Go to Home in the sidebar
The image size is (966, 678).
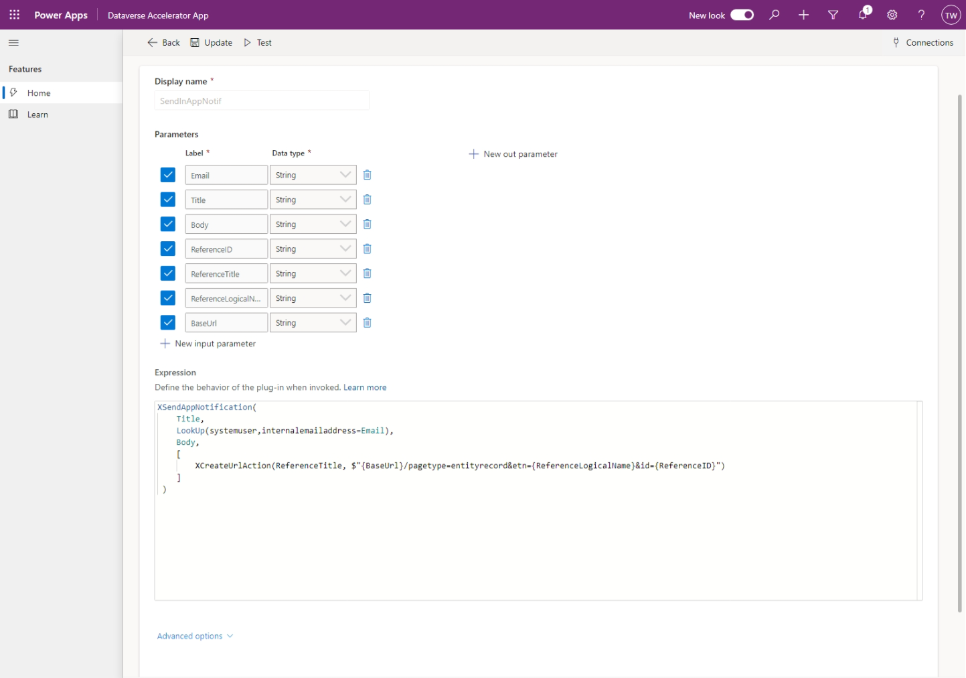62,93
